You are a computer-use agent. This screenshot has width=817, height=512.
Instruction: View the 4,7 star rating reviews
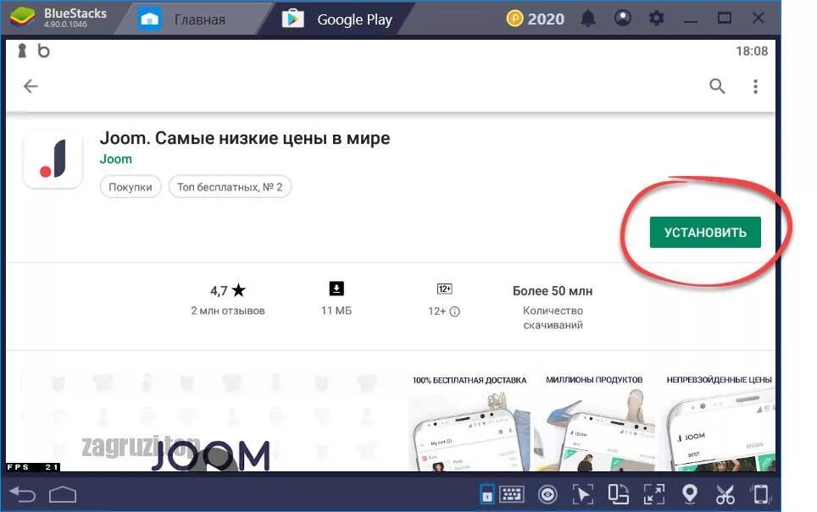228,290
